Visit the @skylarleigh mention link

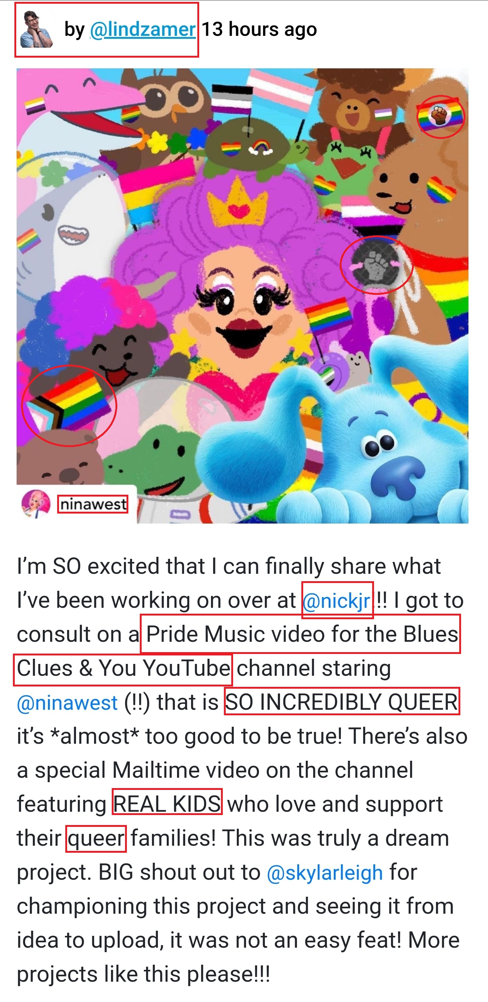325,872
